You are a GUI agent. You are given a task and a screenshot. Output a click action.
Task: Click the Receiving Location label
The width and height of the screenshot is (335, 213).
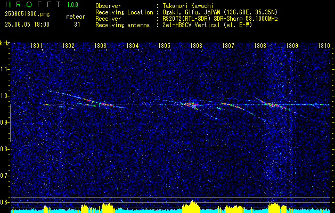tap(124, 12)
